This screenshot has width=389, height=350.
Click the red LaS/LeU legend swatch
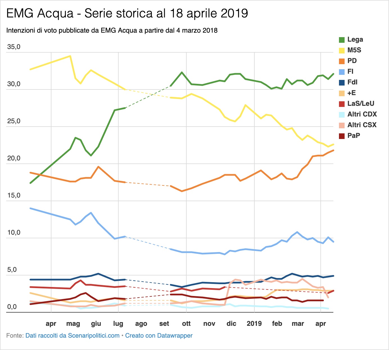[342, 104]
